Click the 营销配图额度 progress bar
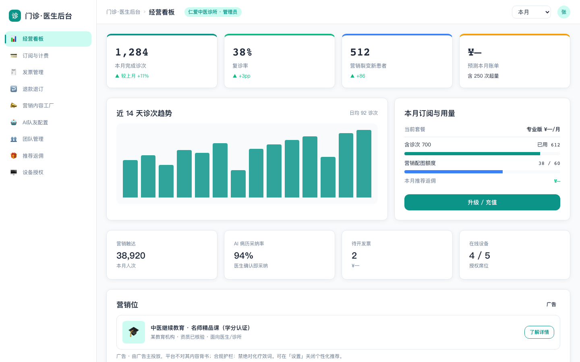The height and width of the screenshot is (362, 580). click(482, 172)
